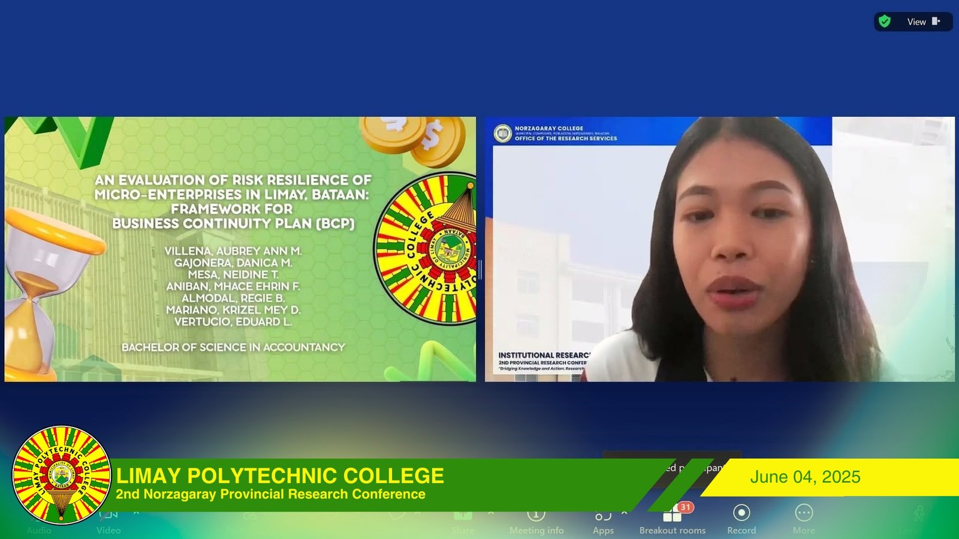Click the green security shield icon
This screenshot has height=539, width=959.
click(x=885, y=22)
